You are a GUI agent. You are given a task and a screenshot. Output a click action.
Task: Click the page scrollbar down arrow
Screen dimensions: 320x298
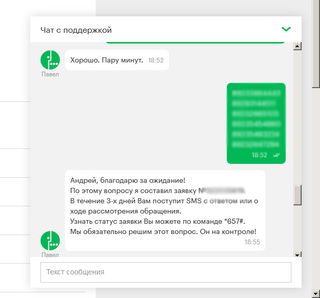point(316,294)
